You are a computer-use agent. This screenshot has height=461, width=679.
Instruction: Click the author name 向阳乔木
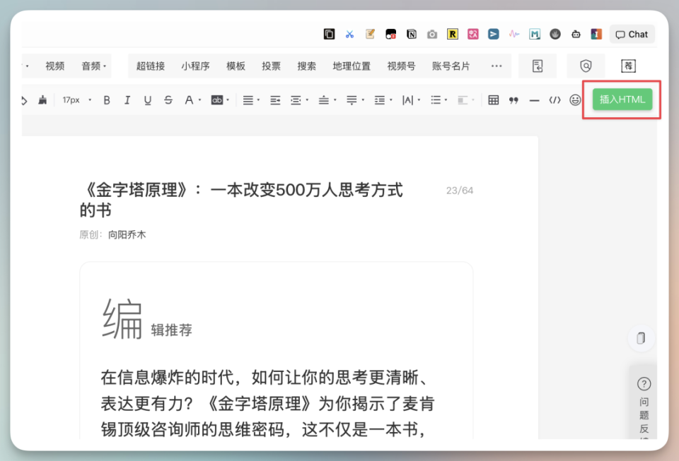(127, 234)
